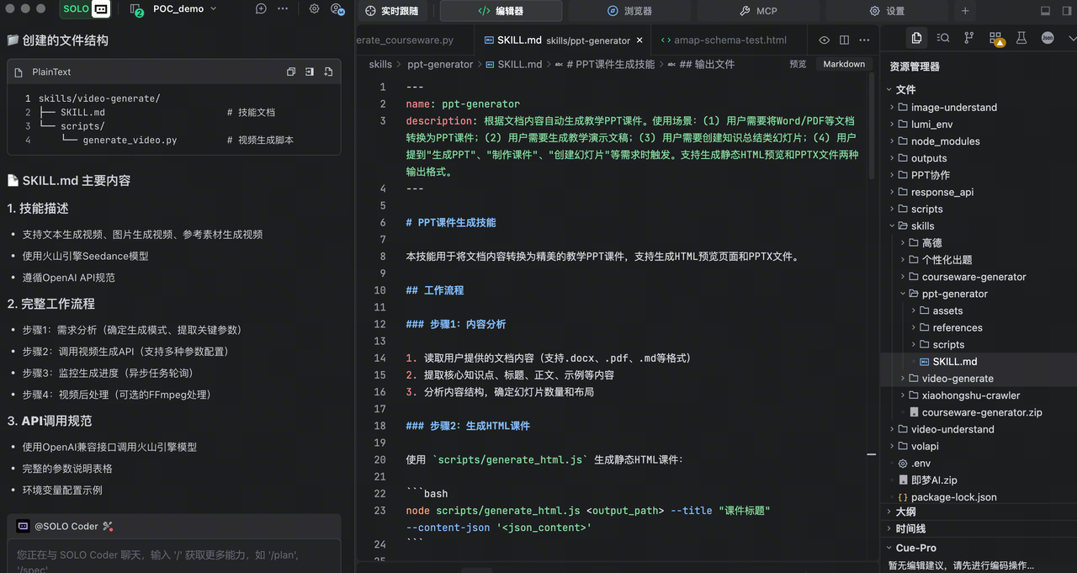Screen dimensions: 1077x573
Task: Switch to Markdown view mode
Action: 844,64
